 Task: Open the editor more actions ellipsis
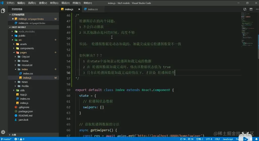(x=257, y=9)
